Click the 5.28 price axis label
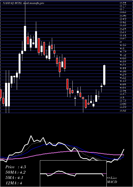Viewport: 133px width, 187px height. point(123,29)
